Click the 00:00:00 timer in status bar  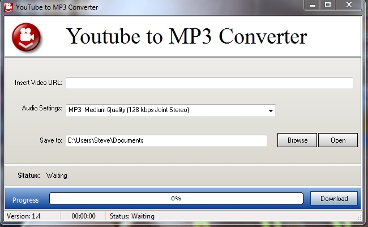point(83,216)
